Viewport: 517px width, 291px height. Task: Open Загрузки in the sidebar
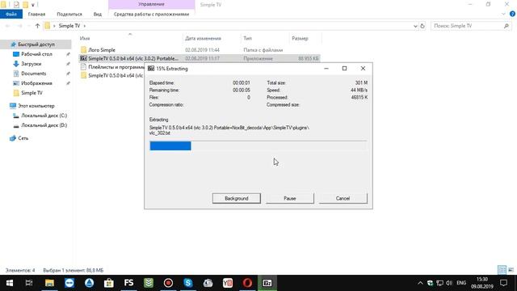(31, 64)
